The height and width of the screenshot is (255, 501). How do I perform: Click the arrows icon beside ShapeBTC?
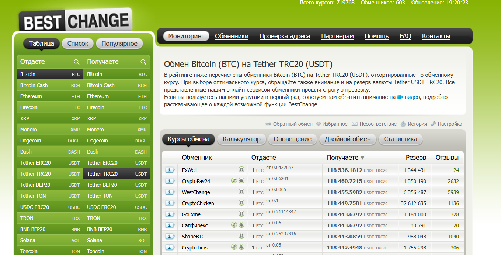tap(241, 236)
